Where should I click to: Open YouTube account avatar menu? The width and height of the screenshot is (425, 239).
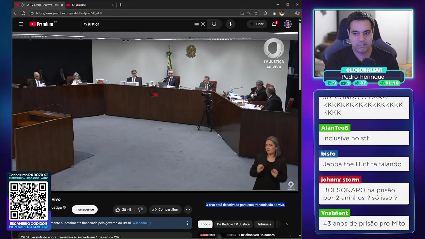pyautogui.click(x=288, y=24)
